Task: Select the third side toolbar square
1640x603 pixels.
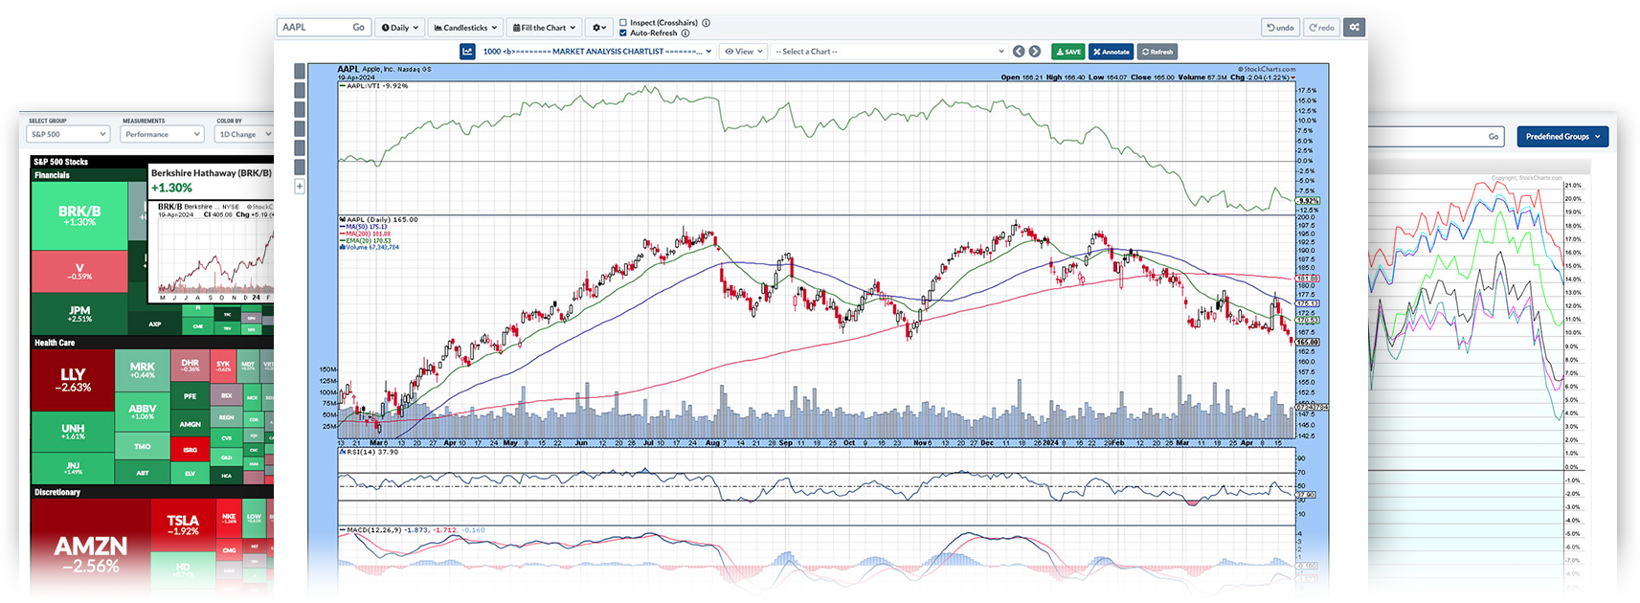Action: (x=300, y=109)
